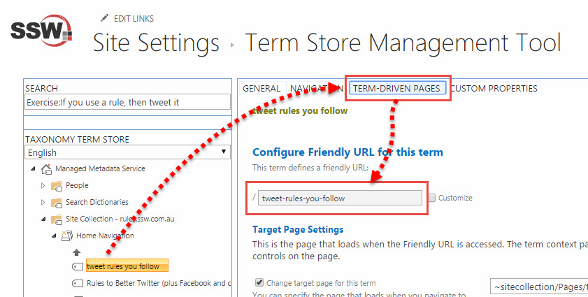Screen dimensions: 588x297
Task: Uncheck 'Change target page for this term'
Action: [260, 283]
